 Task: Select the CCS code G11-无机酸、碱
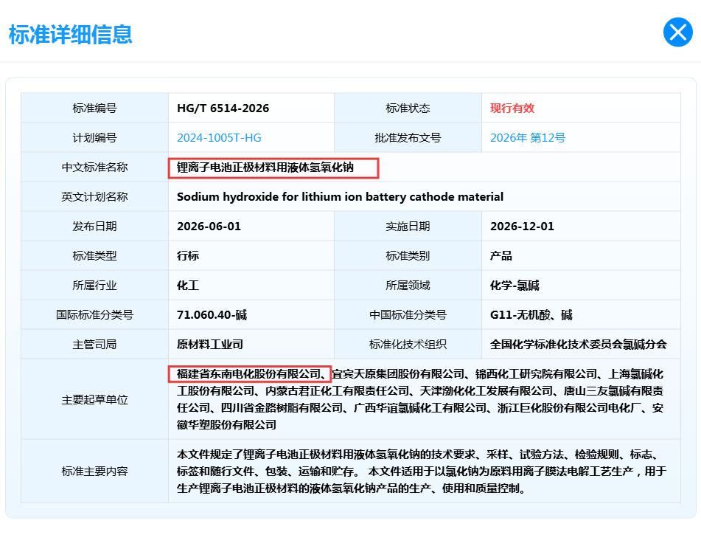tap(531, 315)
